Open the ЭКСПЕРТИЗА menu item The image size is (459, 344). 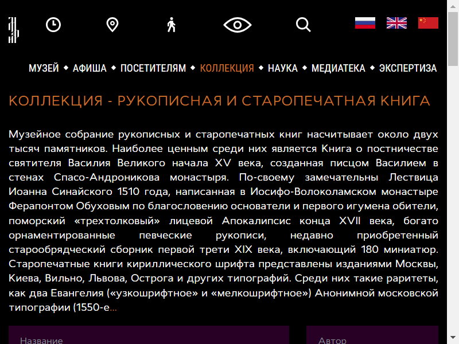(408, 68)
